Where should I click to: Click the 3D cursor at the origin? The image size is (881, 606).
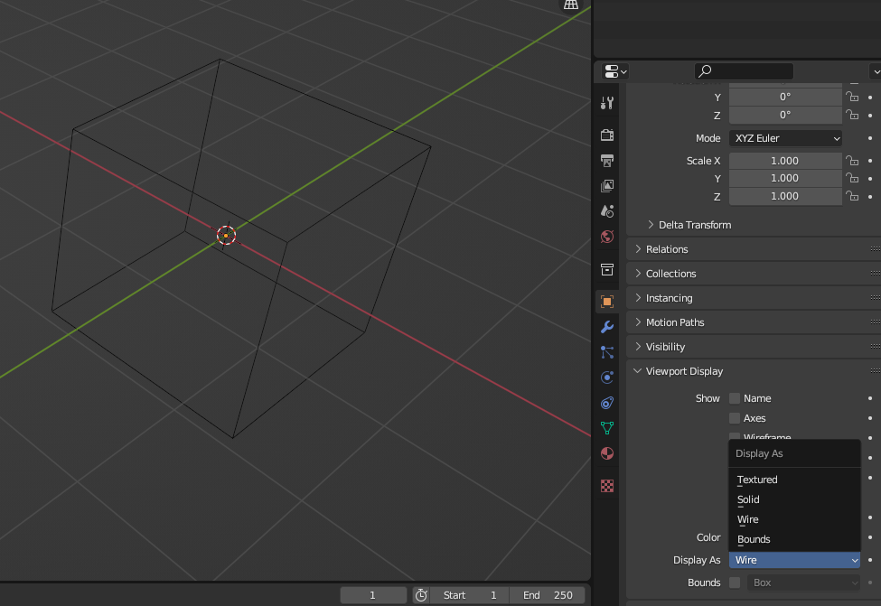point(226,236)
